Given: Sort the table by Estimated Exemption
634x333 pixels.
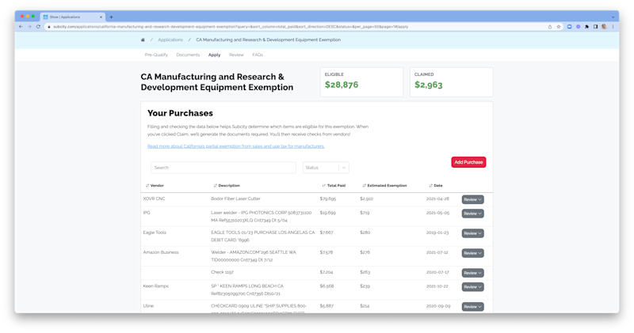Looking at the screenshot, I should pyautogui.click(x=384, y=186).
